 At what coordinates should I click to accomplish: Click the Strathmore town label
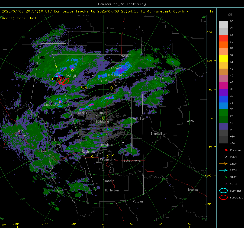pyautogui.click(x=132, y=160)
